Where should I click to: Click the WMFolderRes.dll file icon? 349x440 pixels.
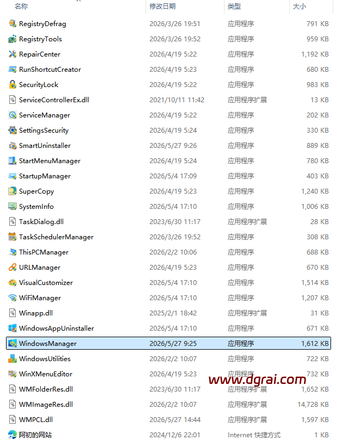pos(13,389)
